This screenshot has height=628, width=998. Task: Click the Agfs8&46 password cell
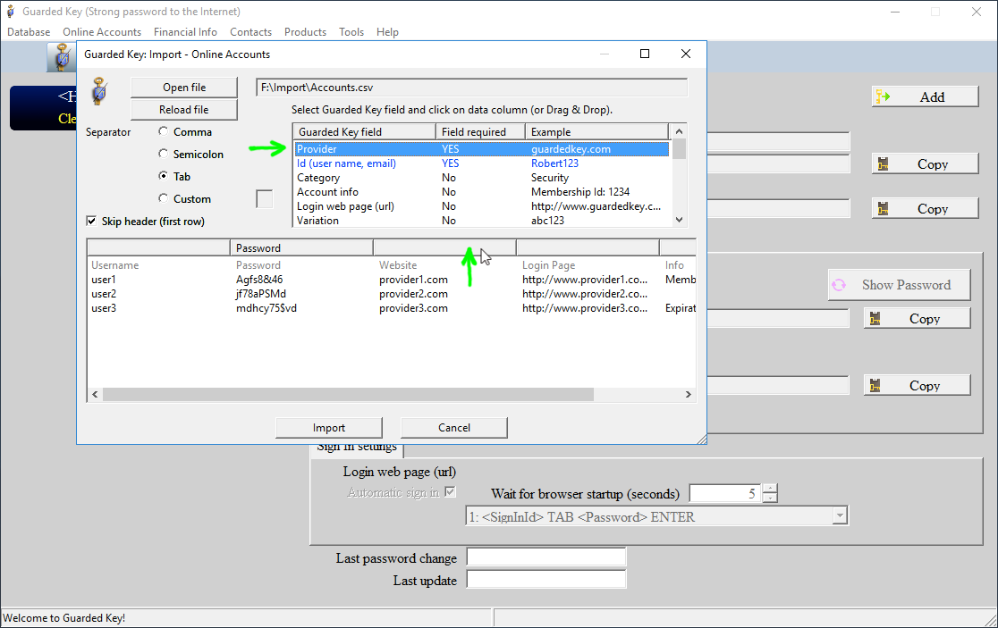pyautogui.click(x=259, y=280)
